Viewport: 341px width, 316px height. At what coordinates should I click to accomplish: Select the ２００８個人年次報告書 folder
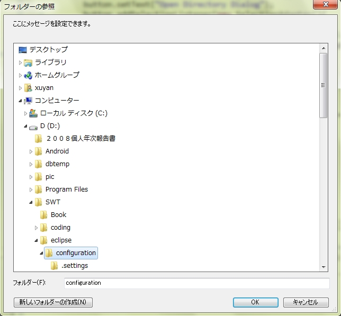[x=80, y=139]
